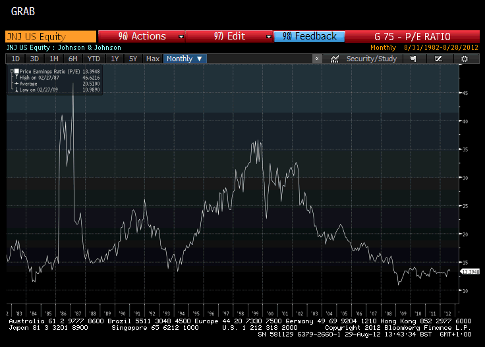Screen dimensions: 485x347
Task: Click the High on 02/27/87 legend row
Action: (x=39, y=78)
